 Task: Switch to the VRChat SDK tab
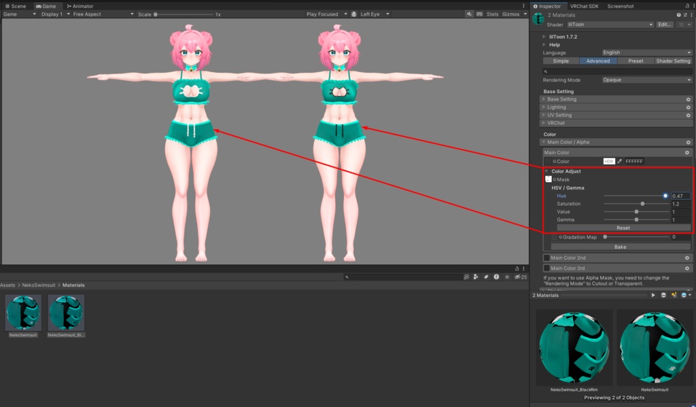586,6
